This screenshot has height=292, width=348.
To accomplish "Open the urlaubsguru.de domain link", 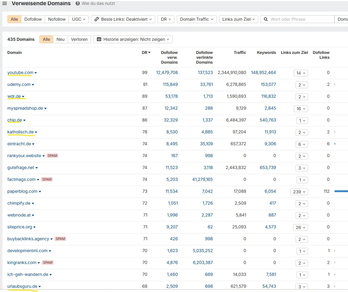I will [22, 286].
